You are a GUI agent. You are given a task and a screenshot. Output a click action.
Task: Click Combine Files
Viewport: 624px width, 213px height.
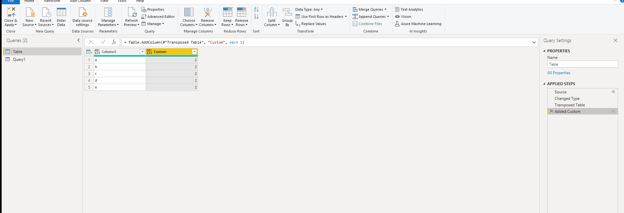tap(367, 24)
